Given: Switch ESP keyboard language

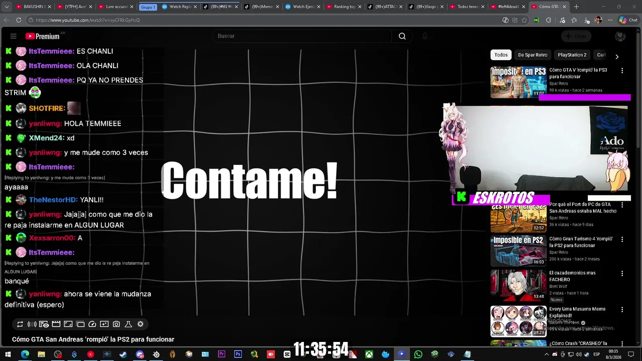Looking at the screenshot, I should point(597,354).
